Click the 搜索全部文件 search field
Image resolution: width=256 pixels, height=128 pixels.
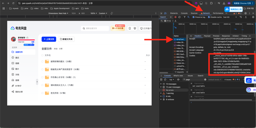[x=95, y=28]
